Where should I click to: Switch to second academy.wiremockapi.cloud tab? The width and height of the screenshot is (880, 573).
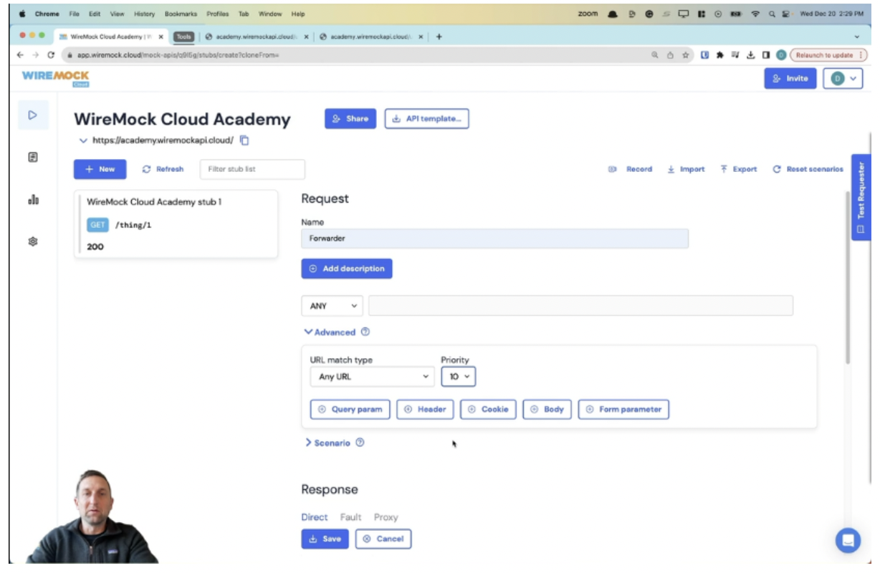click(370, 37)
